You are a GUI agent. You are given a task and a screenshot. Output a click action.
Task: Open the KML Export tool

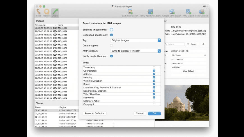pos(188,12)
